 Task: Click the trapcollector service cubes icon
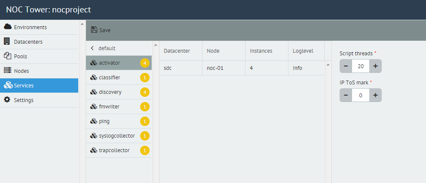93,150
